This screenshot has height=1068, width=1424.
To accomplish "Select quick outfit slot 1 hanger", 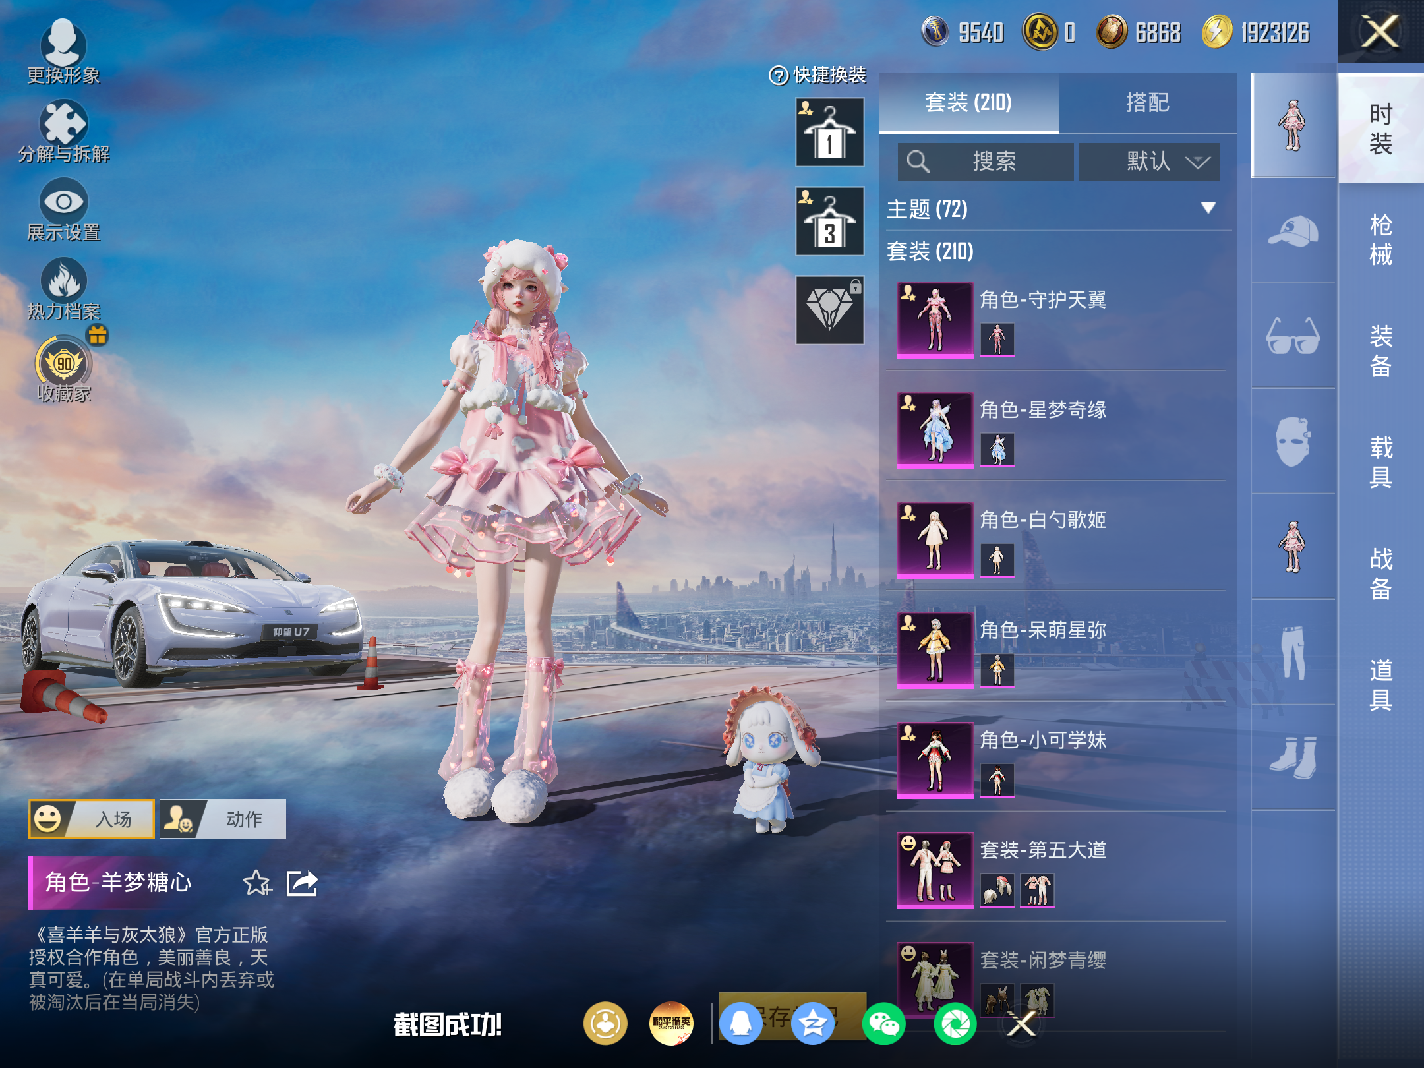I will (x=829, y=133).
